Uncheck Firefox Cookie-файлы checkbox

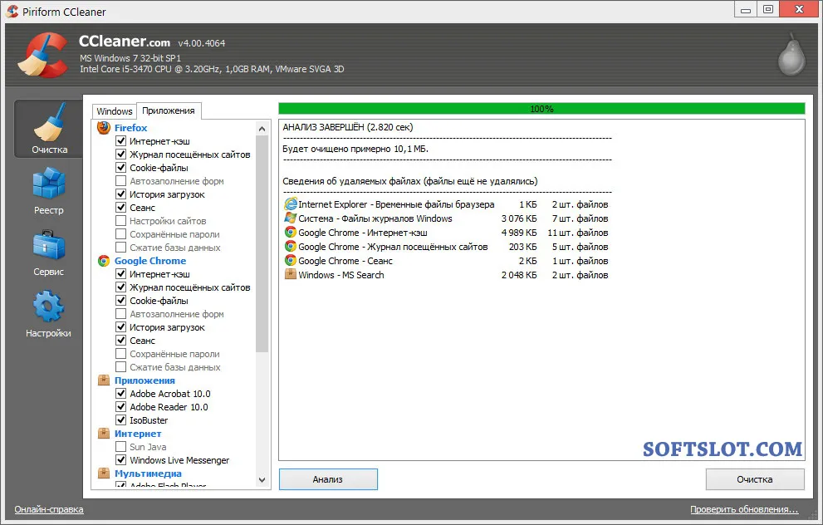120,168
